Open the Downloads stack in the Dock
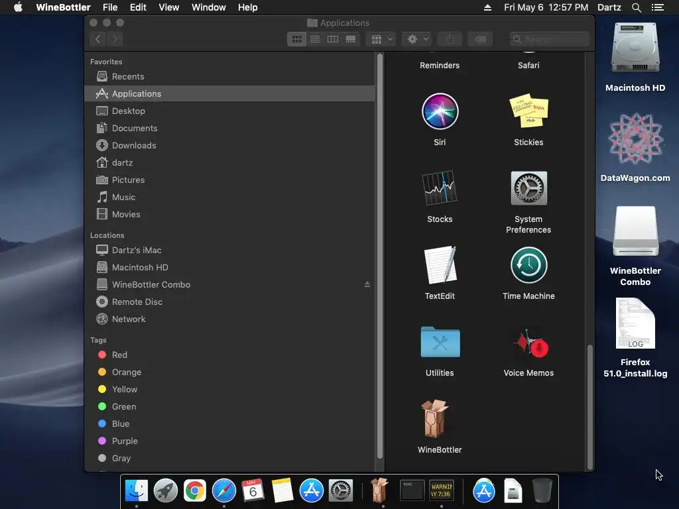 click(483, 491)
